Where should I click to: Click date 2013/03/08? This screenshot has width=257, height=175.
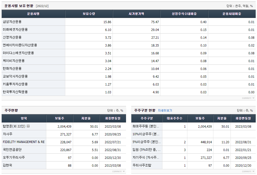click(113, 166)
